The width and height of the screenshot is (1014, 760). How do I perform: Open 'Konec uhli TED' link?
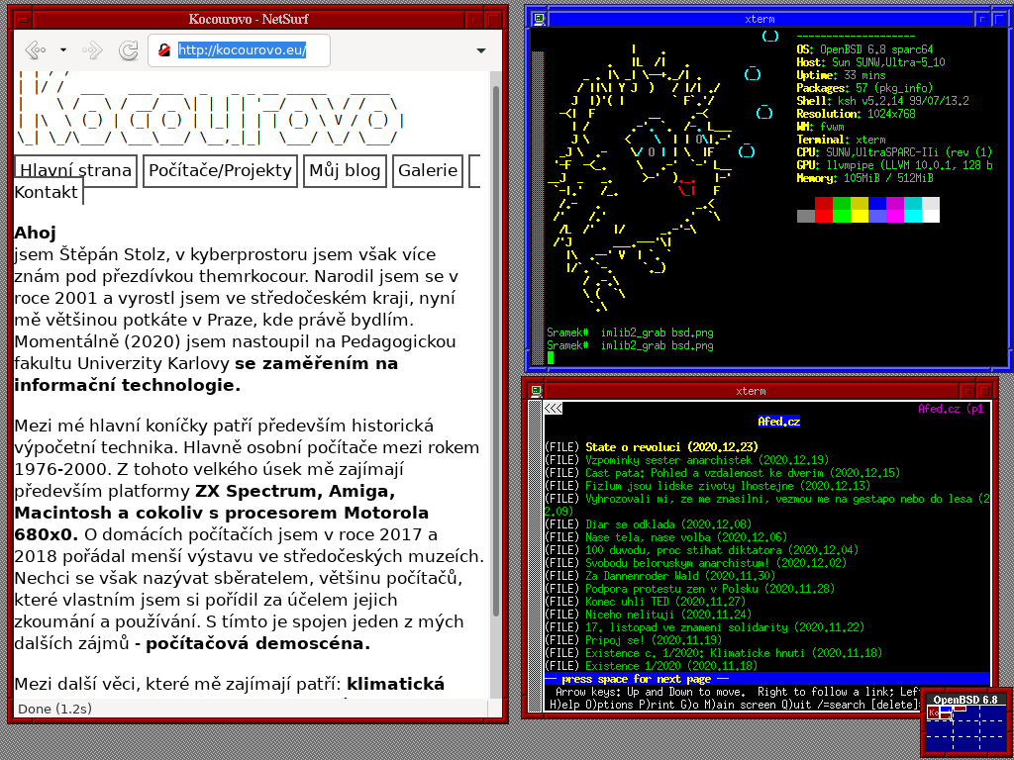click(665, 602)
